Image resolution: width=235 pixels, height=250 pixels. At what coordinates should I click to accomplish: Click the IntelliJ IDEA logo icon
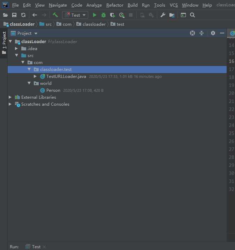5,5
